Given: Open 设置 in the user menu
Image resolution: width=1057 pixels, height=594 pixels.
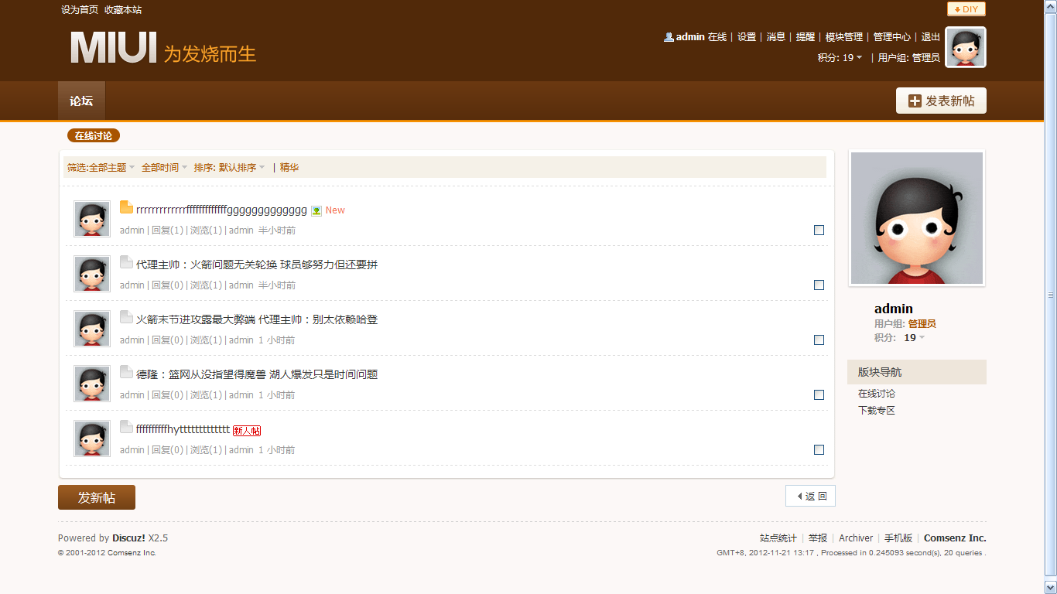Looking at the screenshot, I should [747, 37].
